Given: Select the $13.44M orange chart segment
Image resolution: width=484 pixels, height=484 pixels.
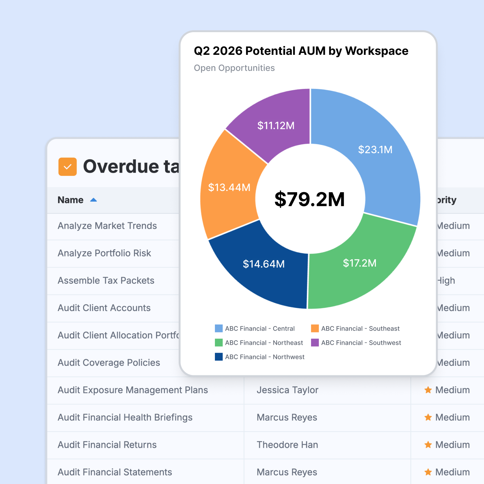Looking at the screenshot, I should (x=229, y=187).
